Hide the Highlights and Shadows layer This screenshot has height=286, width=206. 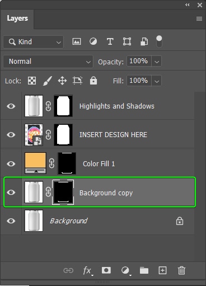[x=11, y=106]
